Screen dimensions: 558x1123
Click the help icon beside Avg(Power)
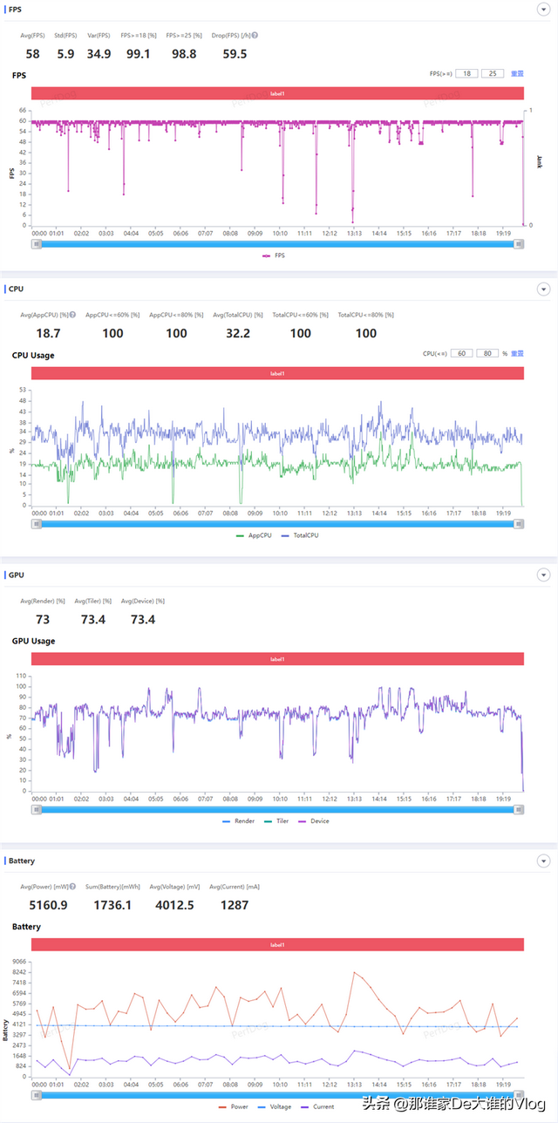[72, 887]
